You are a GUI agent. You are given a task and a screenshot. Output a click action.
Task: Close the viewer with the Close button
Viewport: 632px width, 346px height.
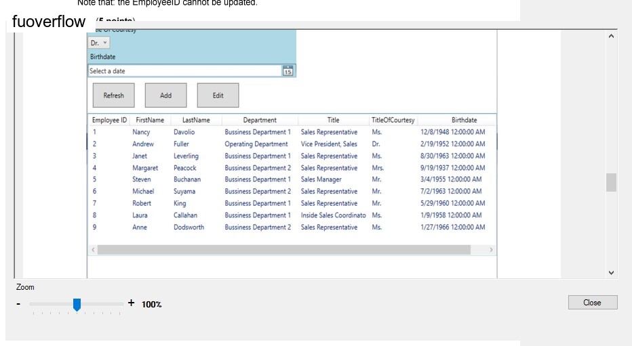click(593, 303)
